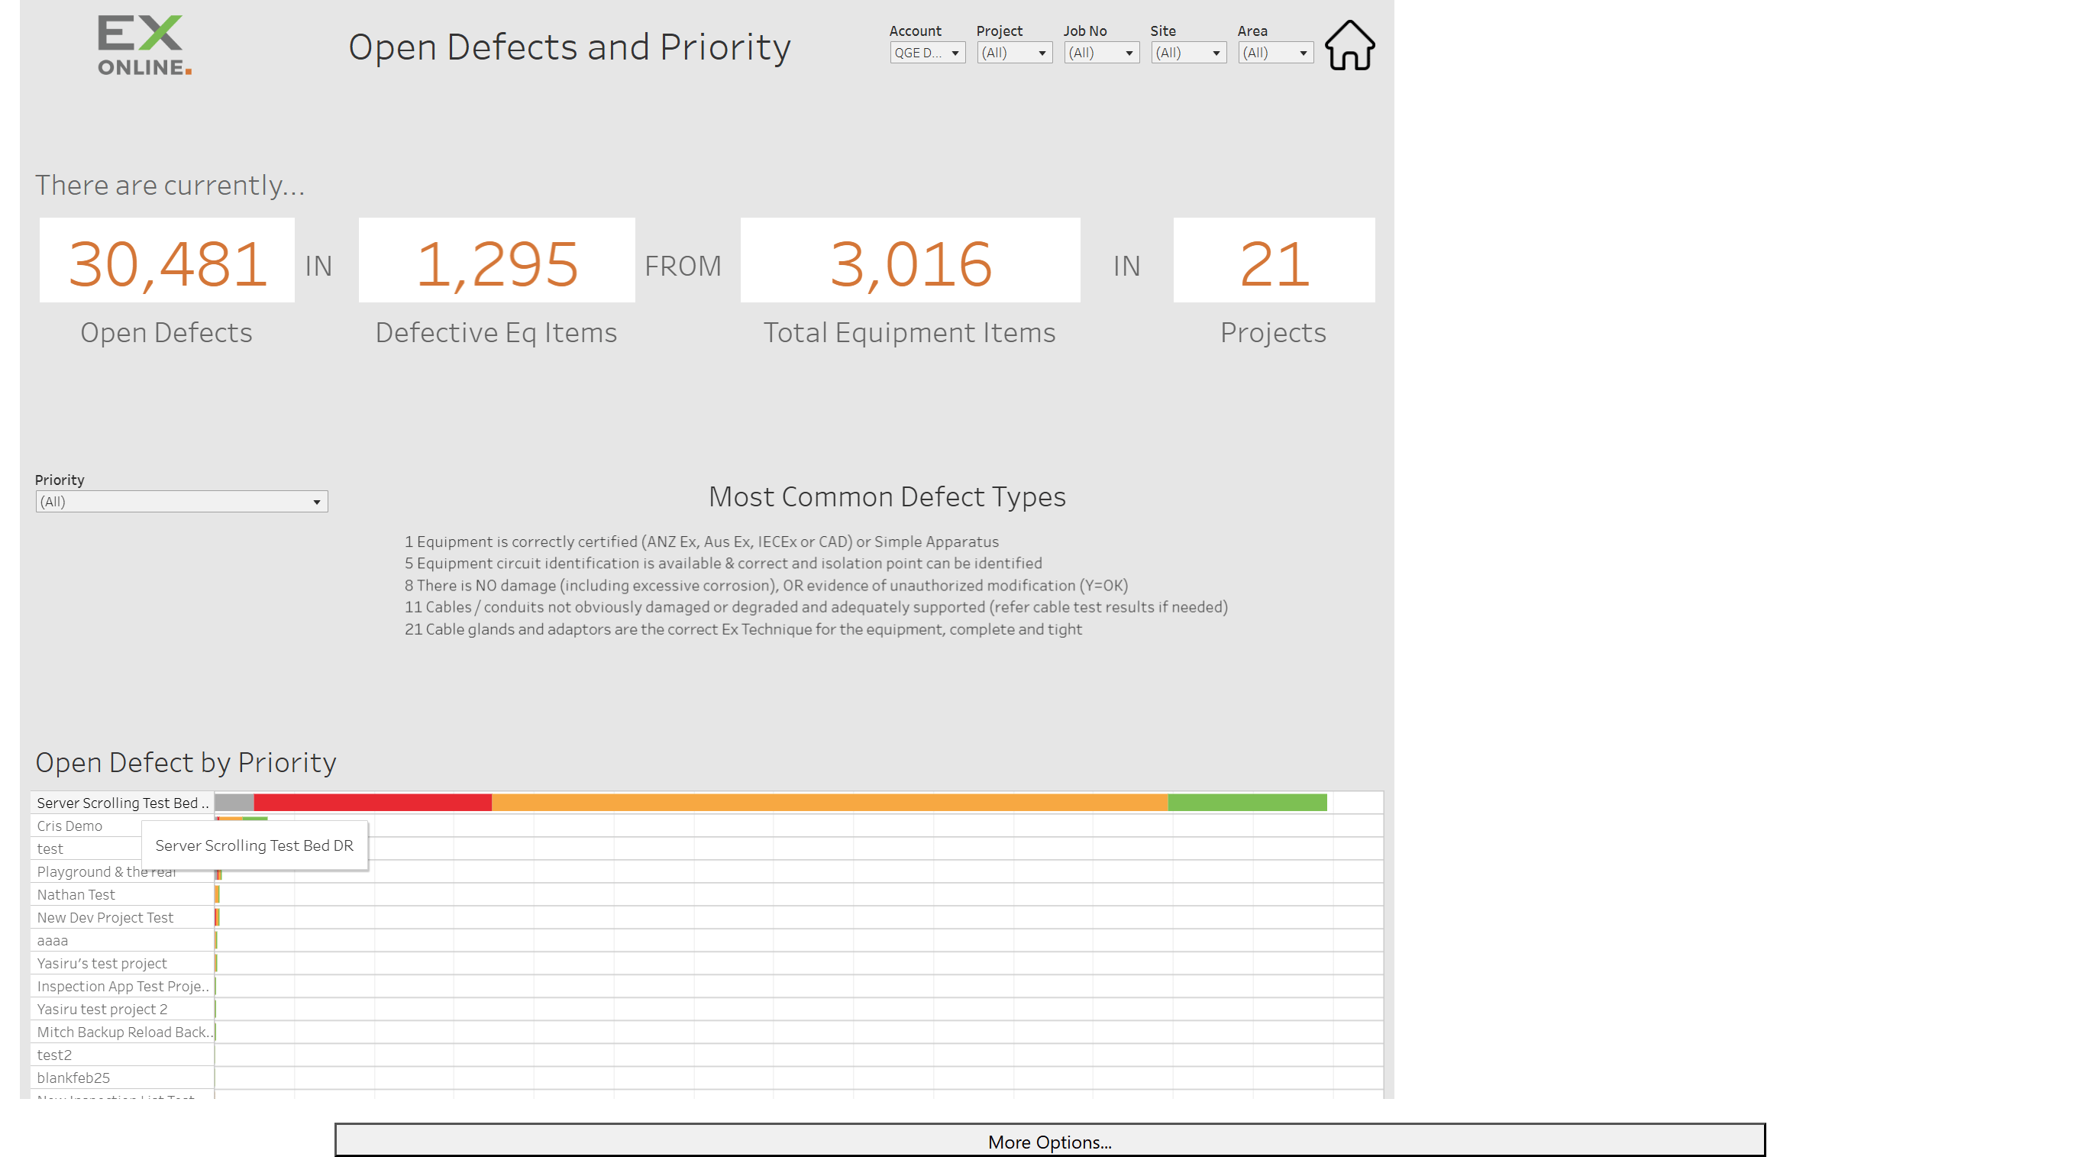Image resolution: width=2100 pixels, height=1157 pixels.
Task: Click defect type 8 about damage and corrosion
Action: pos(766,585)
